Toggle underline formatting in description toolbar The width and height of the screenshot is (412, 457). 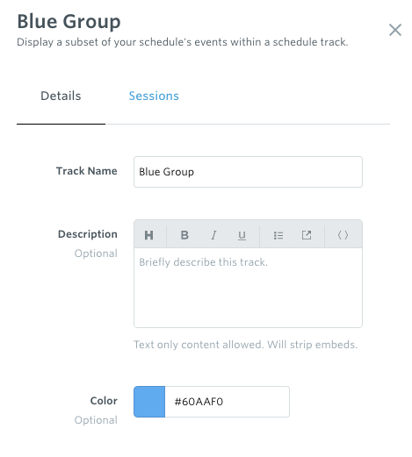click(x=242, y=235)
